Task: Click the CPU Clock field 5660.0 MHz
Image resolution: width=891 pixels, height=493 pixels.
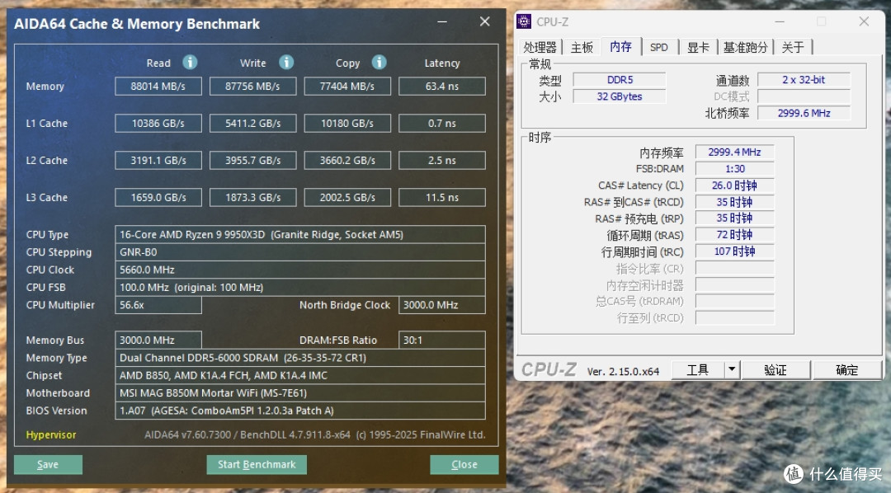Action: tap(300, 270)
